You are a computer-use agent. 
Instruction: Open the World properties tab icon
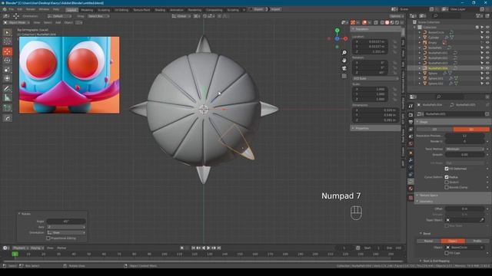pyautogui.click(x=411, y=143)
